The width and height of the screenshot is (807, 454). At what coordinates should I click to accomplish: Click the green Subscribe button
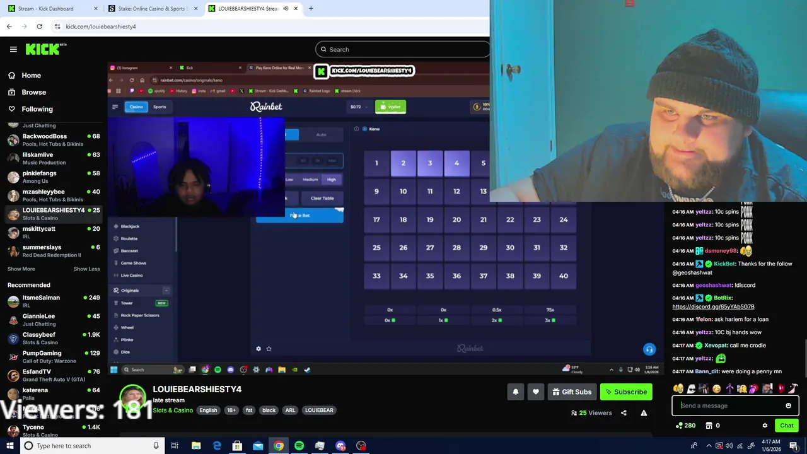coord(626,392)
